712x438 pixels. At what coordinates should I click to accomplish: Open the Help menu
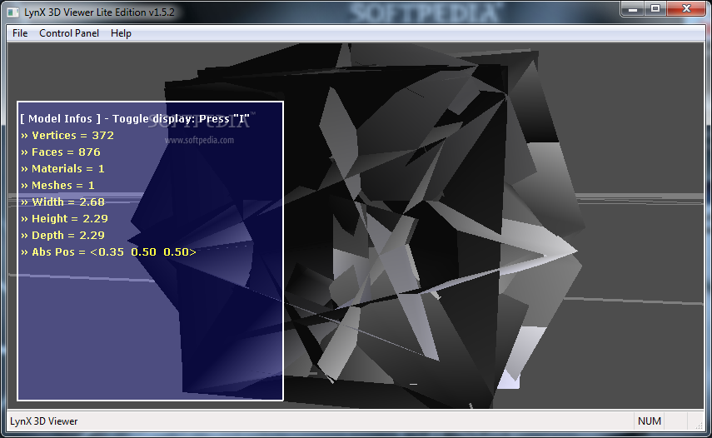click(x=121, y=33)
